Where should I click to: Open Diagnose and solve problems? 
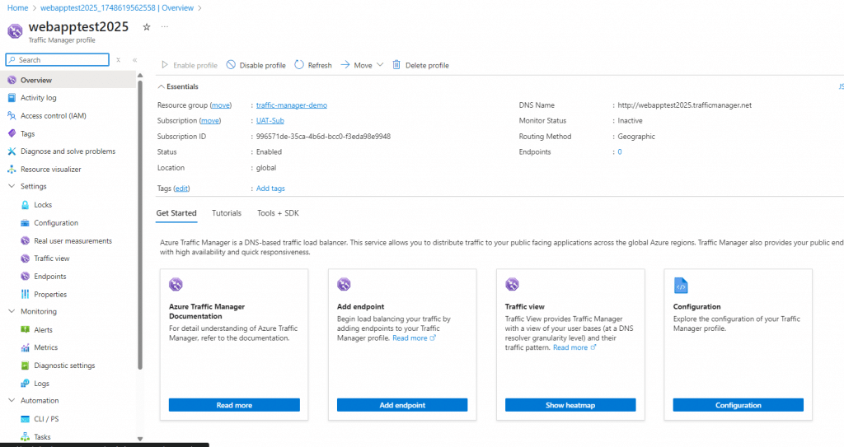pyautogui.click(x=68, y=151)
